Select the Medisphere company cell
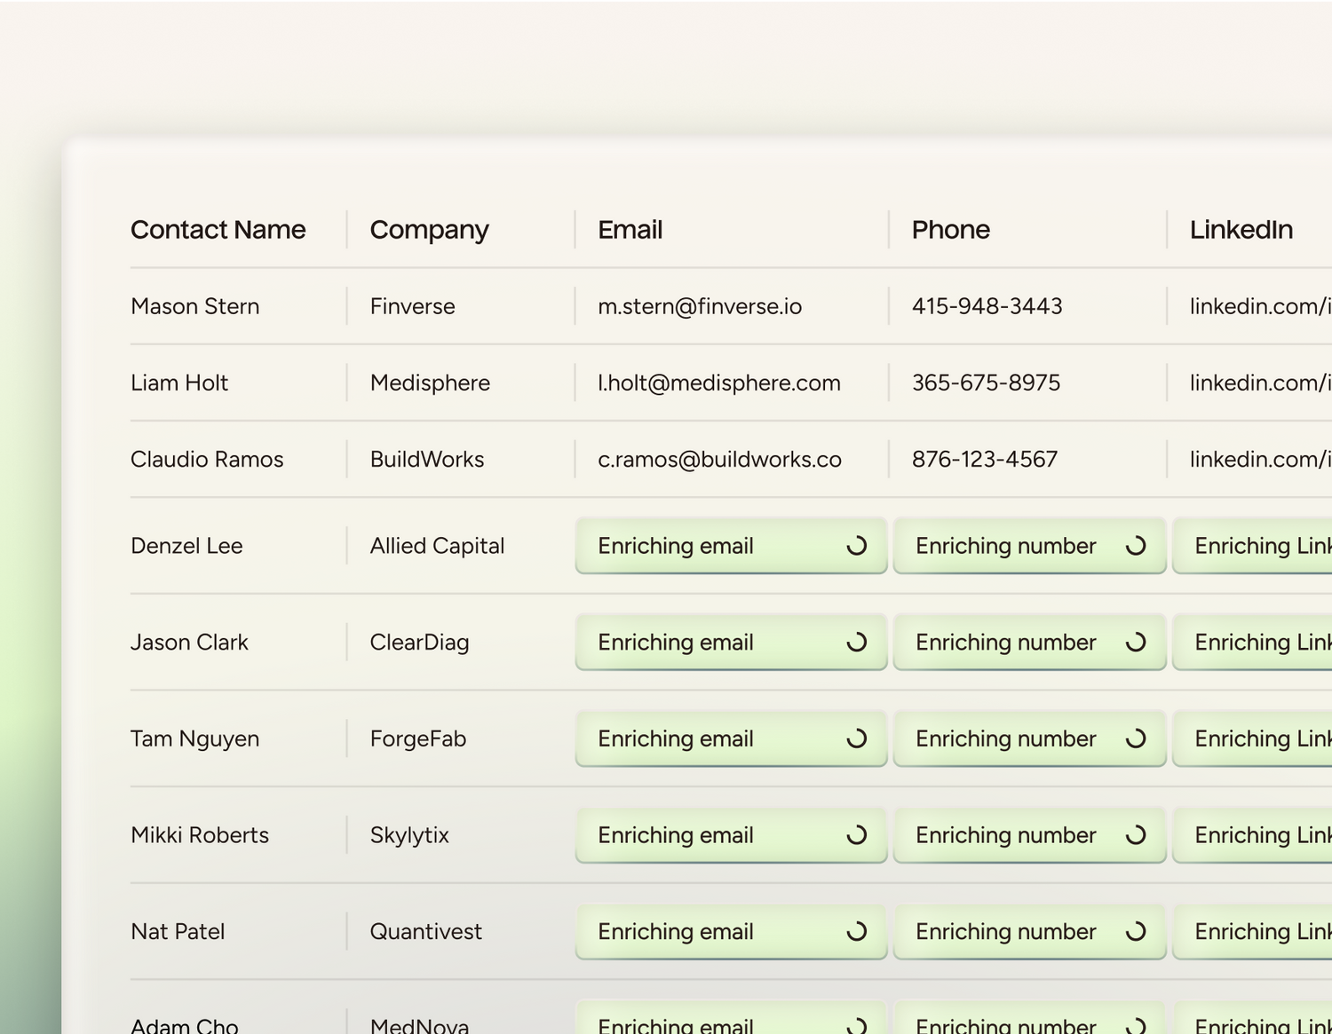The height and width of the screenshot is (1034, 1332). [430, 383]
